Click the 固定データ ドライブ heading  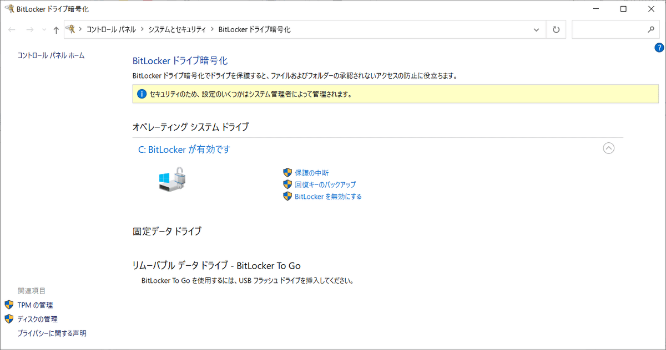click(x=167, y=231)
